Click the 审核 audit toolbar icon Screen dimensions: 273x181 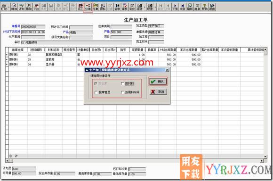click(x=125, y=7)
